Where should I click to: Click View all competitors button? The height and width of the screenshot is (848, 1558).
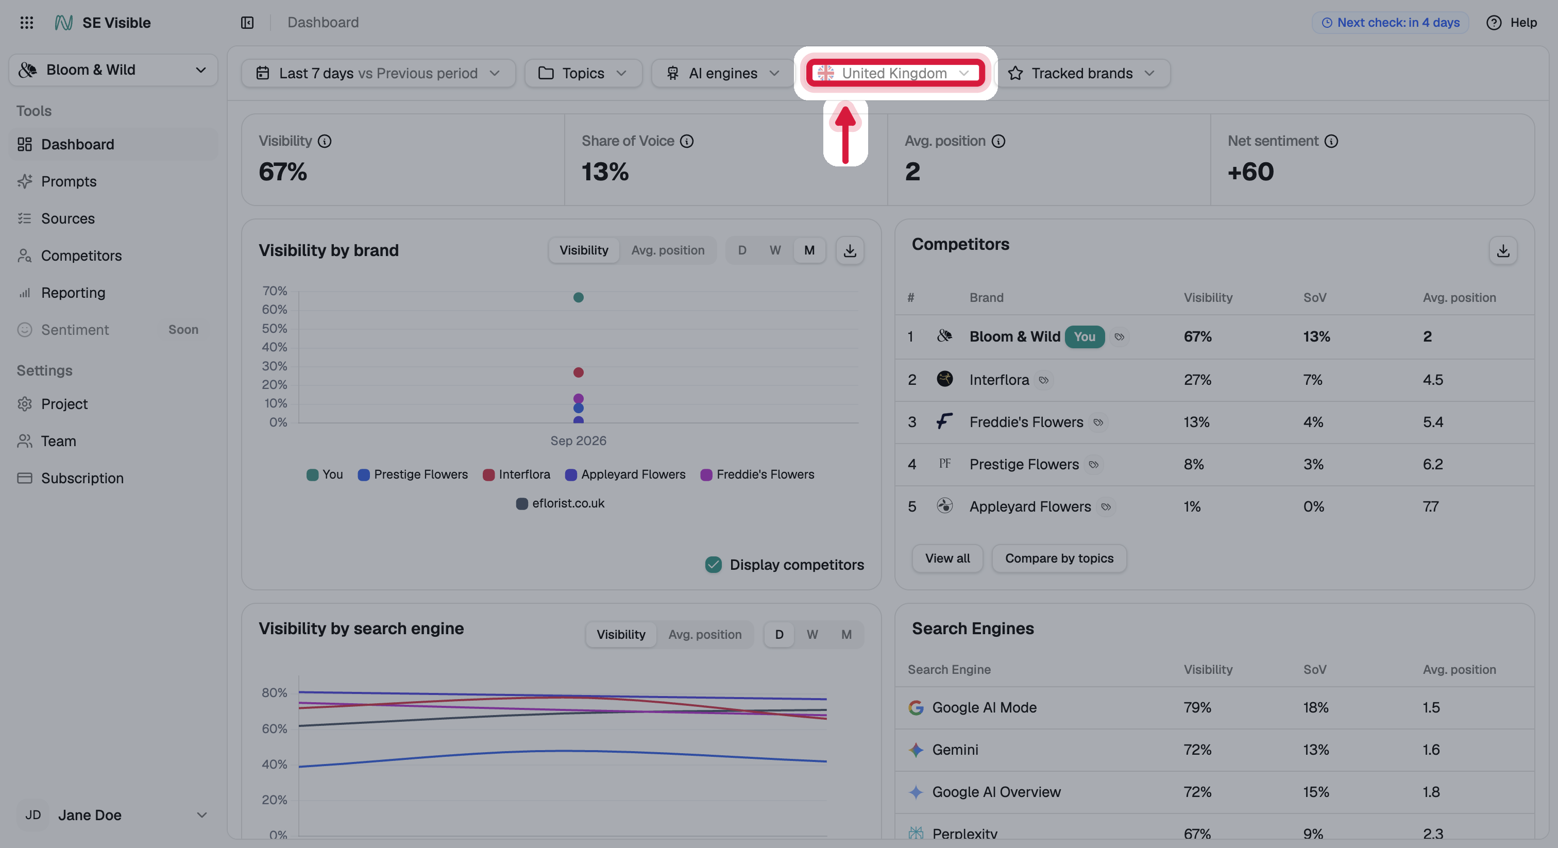[947, 558]
